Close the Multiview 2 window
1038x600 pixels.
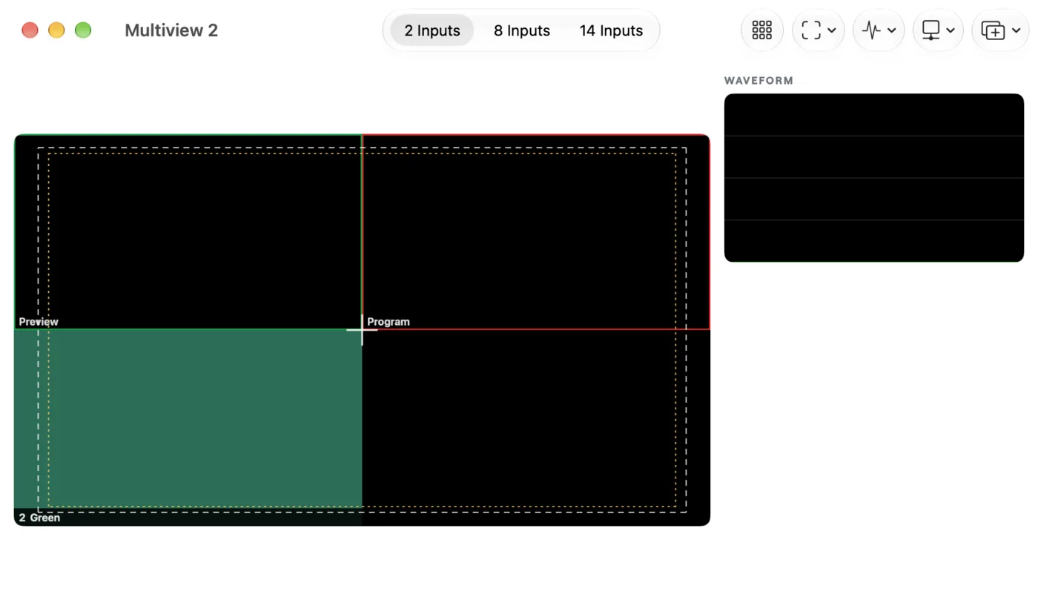[30, 30]
